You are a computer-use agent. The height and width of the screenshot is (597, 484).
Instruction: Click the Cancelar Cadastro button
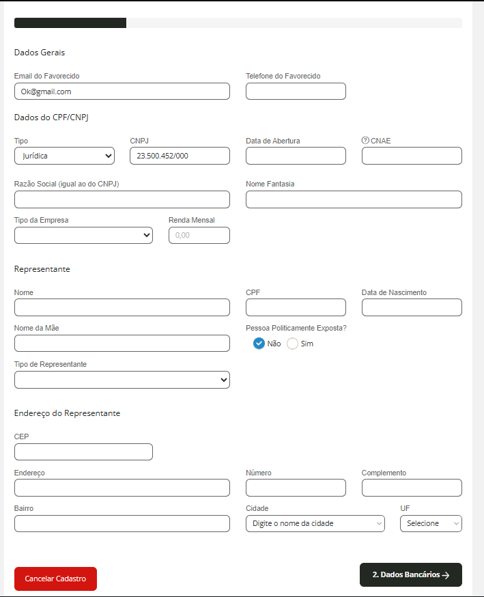coord(55,579)
